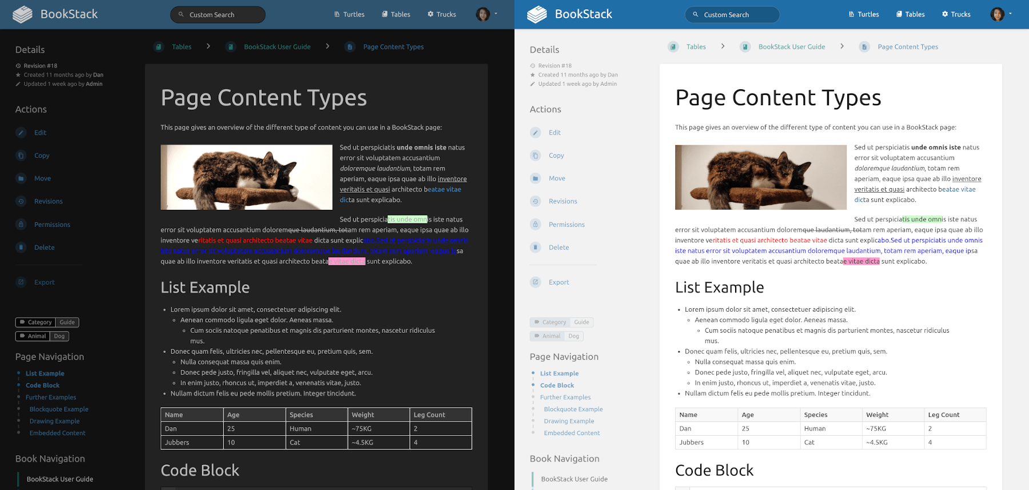Screen dimensions: 1029x490
Task: Click the BookStack logo icon in light header
Action: pyautogui.click(x=537, y=14)
